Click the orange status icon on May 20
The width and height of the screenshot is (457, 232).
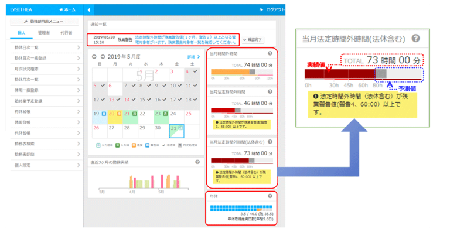coord(119,114)
